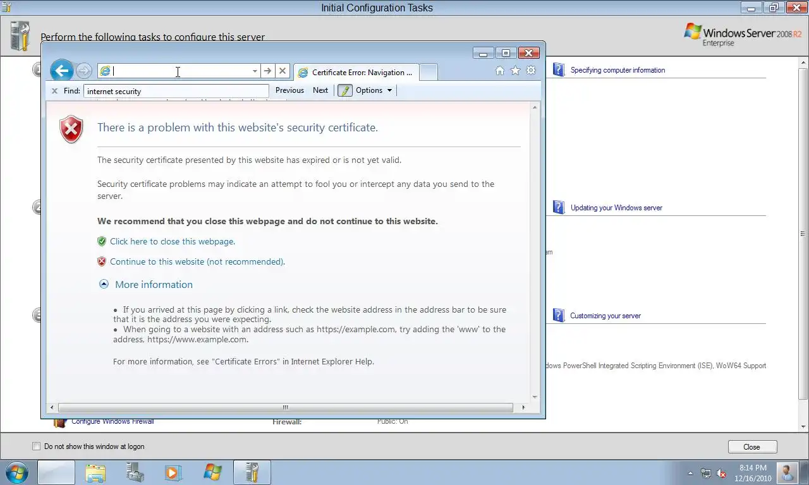Image resolution: width=809 pixels, height=485 pixels.
Task: Continue to this website (not recommended) link
Action: (x=197, y=261)
